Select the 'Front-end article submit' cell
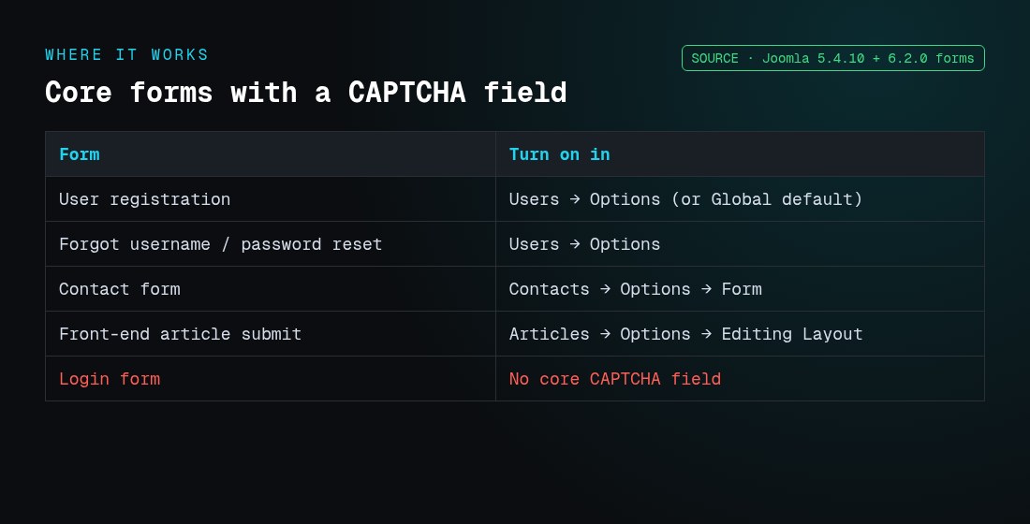 271,333
